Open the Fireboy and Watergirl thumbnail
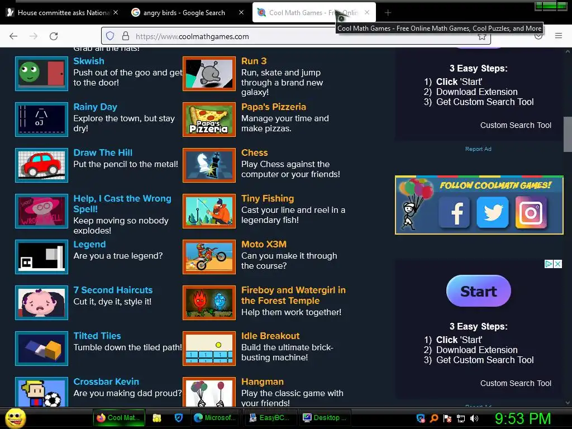This screenshot has width=572, height=429. click(x=209, y=302)
